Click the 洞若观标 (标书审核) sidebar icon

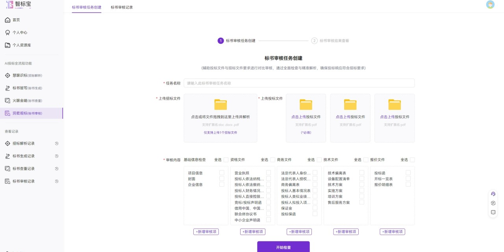(x=8, y=113)
